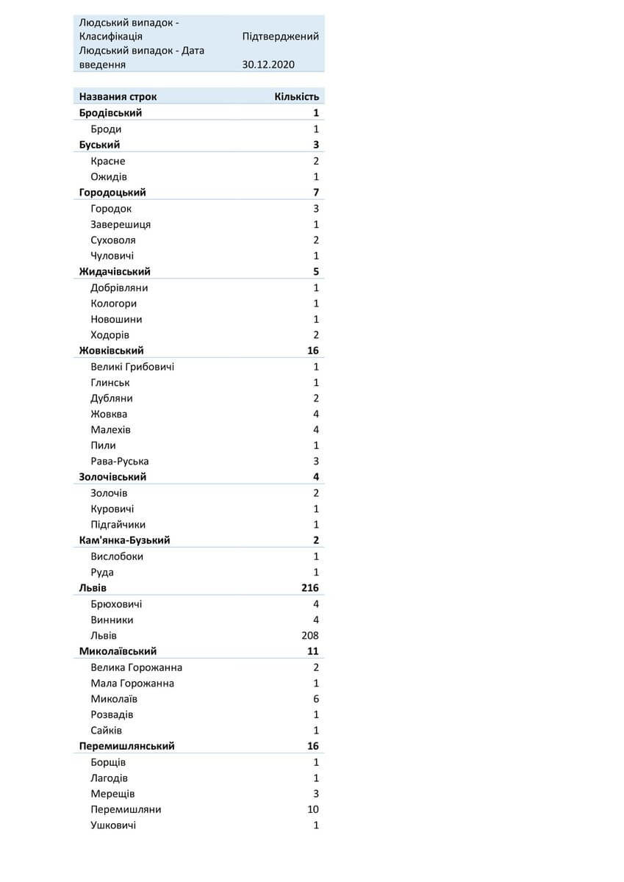Click the value 208 for Львів city
The image size is (624, 882).
click(309, 636)
